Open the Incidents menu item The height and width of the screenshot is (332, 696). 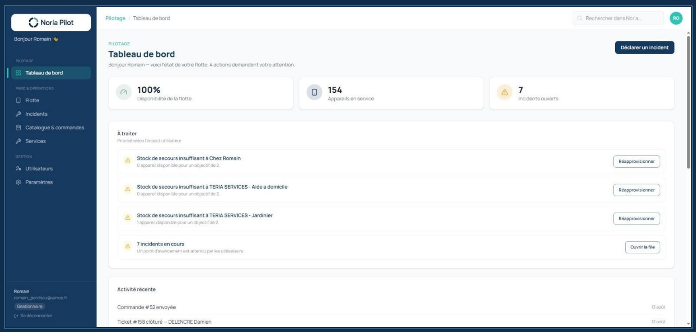tap(51, 114)
